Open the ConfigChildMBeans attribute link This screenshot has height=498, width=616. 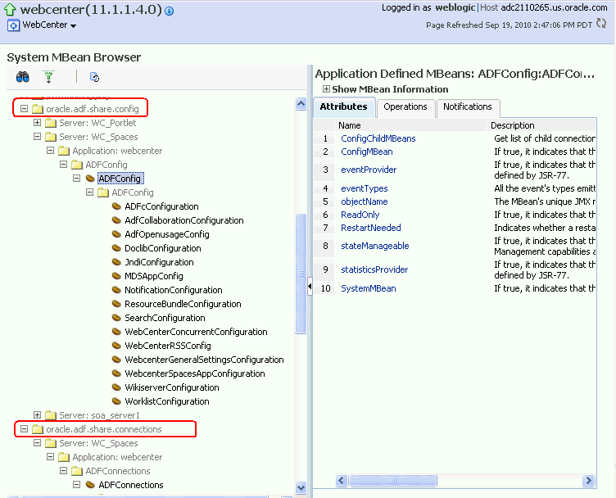point(378,138)
